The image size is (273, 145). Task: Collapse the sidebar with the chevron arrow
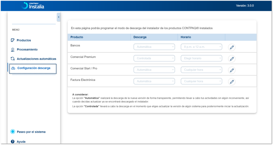59,17
